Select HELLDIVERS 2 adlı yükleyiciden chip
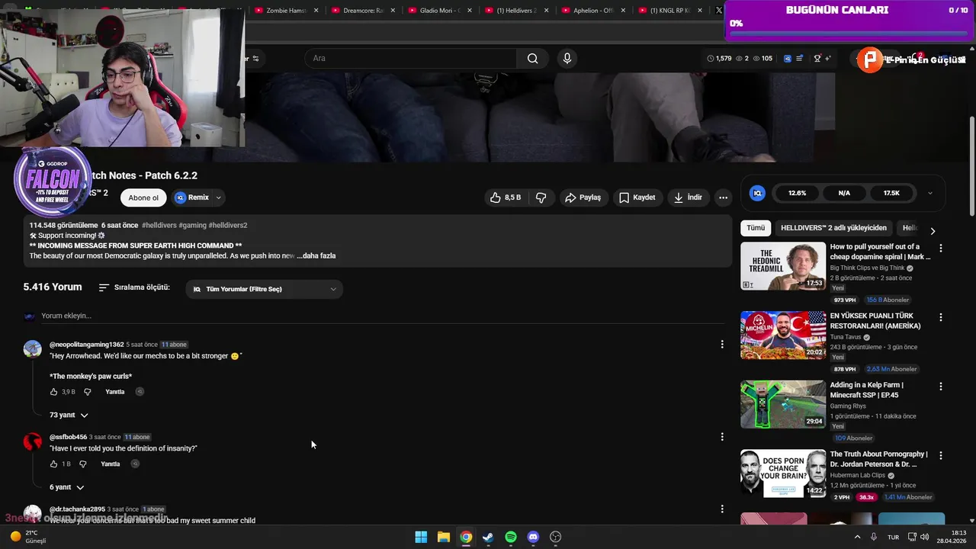976x549 pixels. tap(833, 228)
